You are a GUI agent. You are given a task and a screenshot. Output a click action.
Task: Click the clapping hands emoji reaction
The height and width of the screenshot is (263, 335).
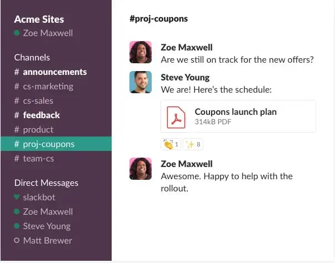tap(171, 144)
